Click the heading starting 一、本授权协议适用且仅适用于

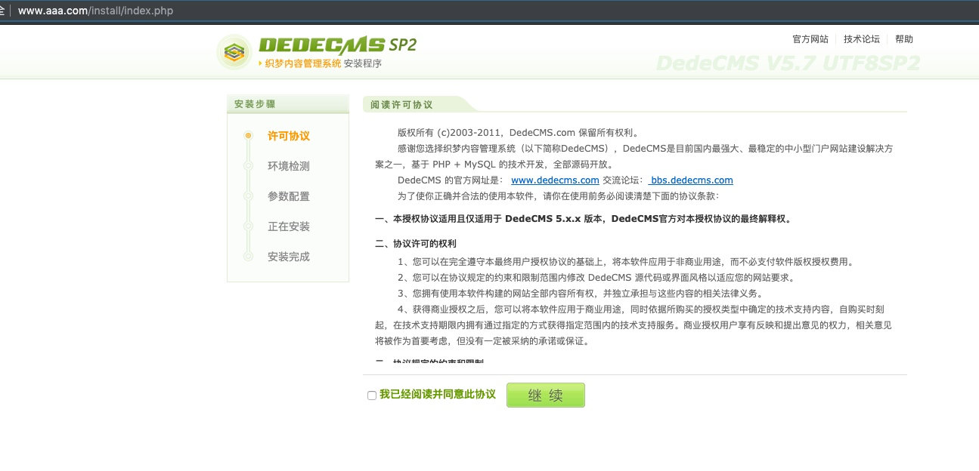click(x=583, y=220)
